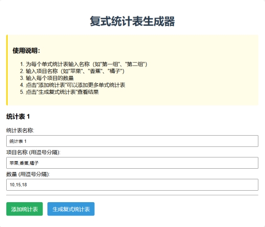Select instruction step 1 about 单式统计表 names

click(84, 64)
